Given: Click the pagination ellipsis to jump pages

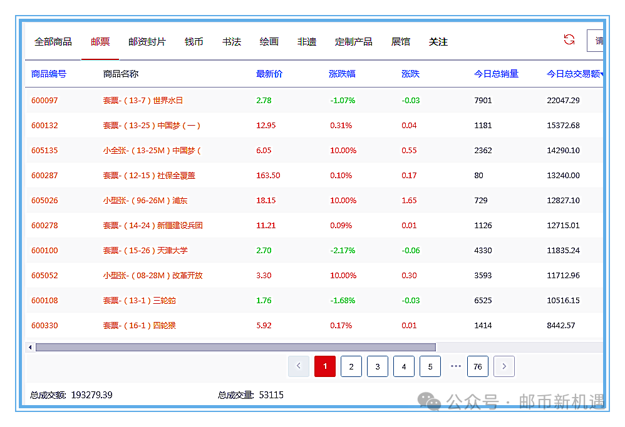Looking at the screenshot, I should [456, 366].
